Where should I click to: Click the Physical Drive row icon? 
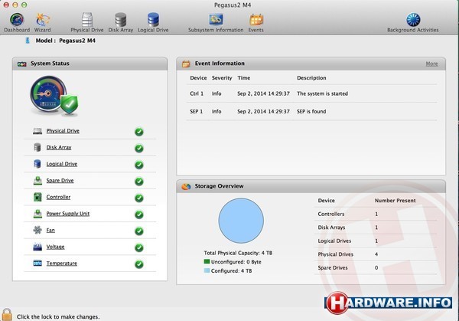(37, 131)
